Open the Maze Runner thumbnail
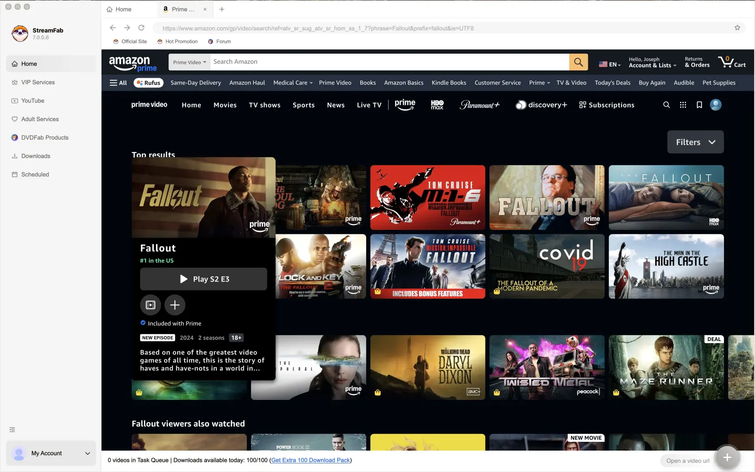This screenshot has height=472, width=755. point(666,368)
